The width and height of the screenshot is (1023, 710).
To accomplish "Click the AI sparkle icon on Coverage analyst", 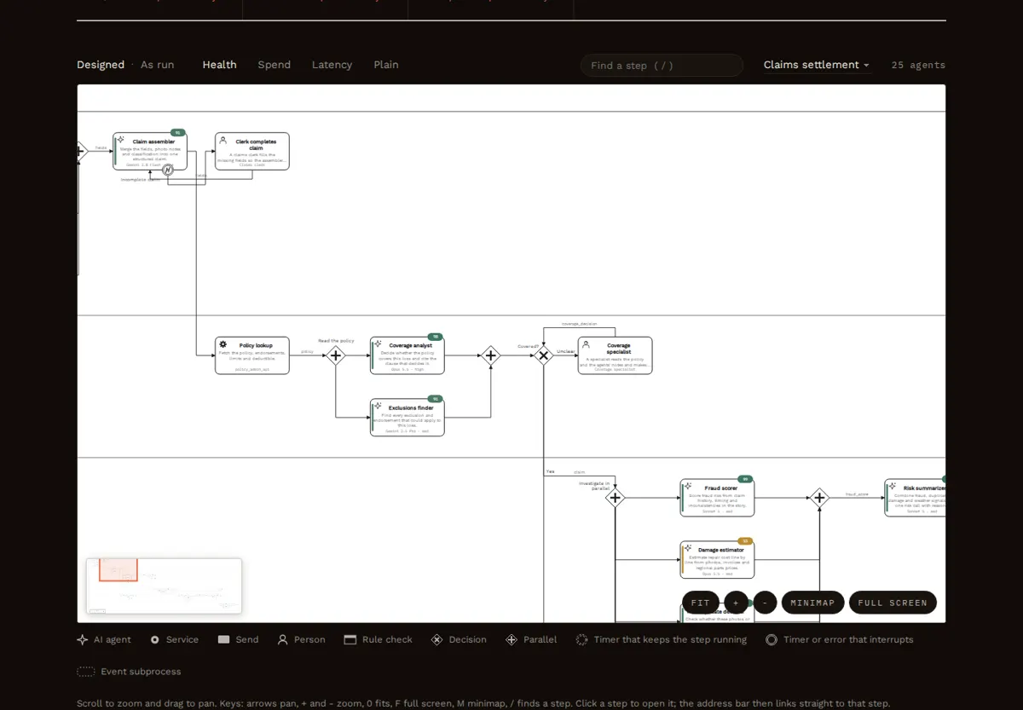I will coord(378,344).
